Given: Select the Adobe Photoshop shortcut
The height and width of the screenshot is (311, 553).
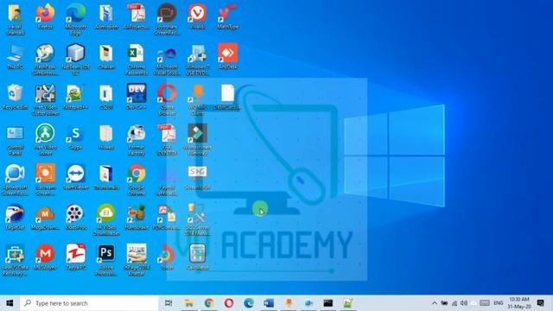Looking at the screenshot, I should (x=105, y=261).
